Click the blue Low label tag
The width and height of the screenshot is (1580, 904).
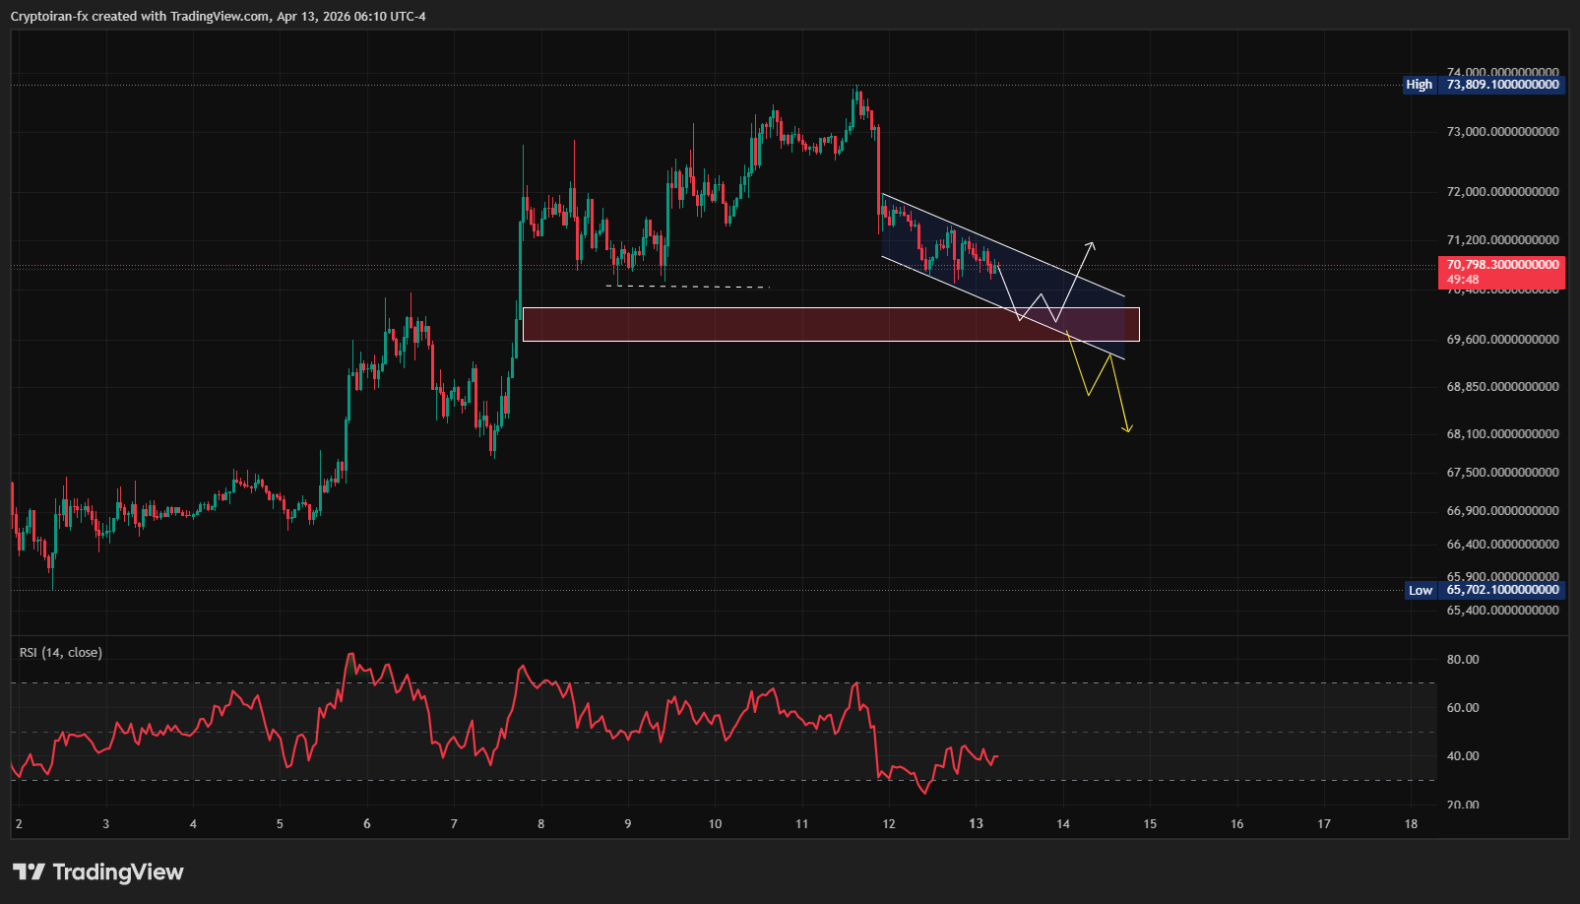pyautogui.click(x=1420, y=590)
